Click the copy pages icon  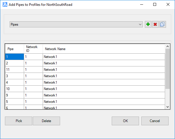click(163, 24)
